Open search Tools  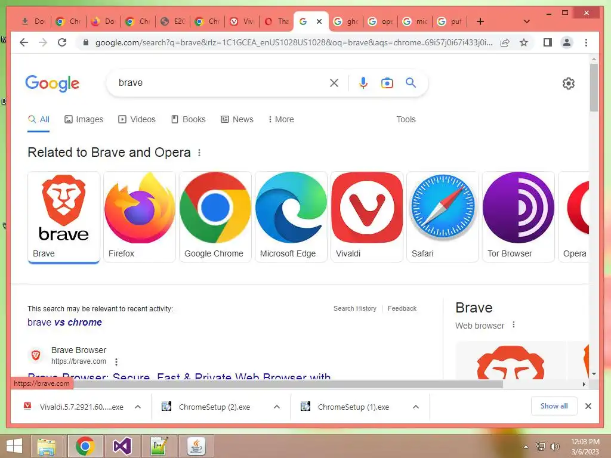click(406, 119)
